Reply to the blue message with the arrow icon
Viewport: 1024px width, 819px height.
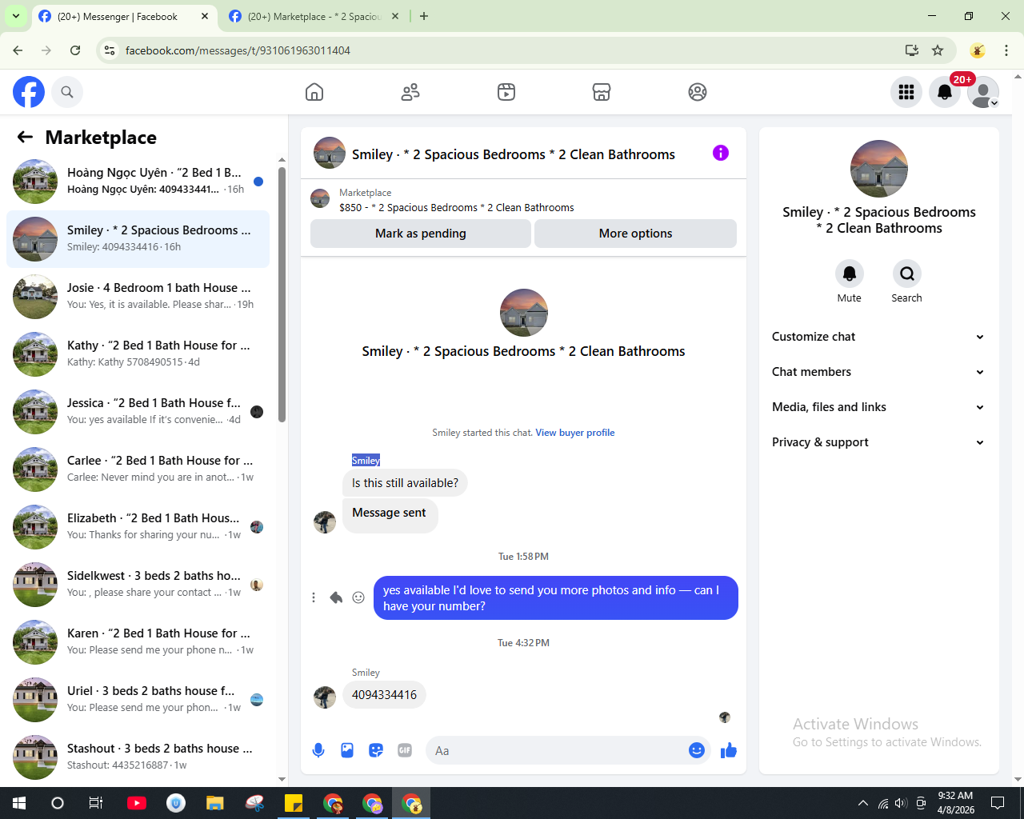click(336, 597)
